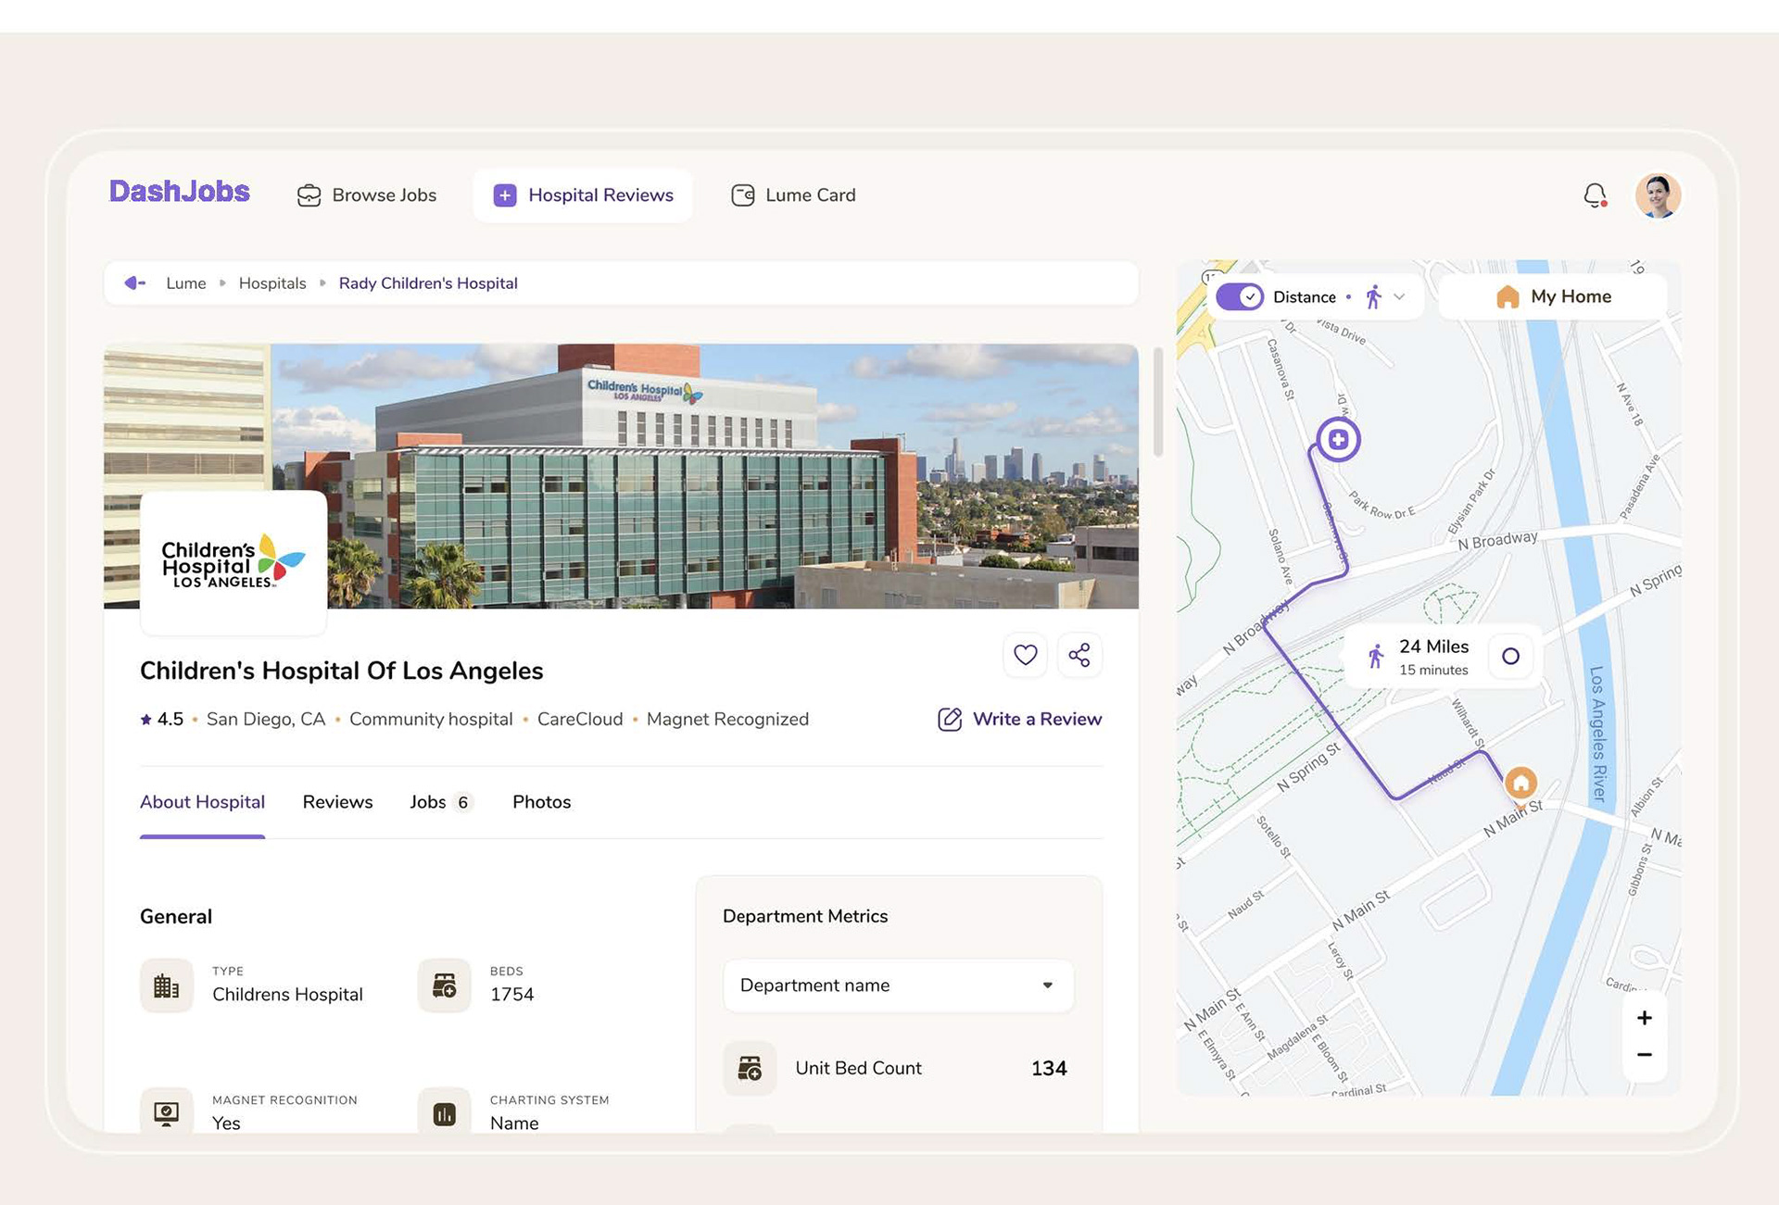The width and height of the screenshot is (1779, 1205).
Task: Click the My Home button
Action: [1553, 297]
